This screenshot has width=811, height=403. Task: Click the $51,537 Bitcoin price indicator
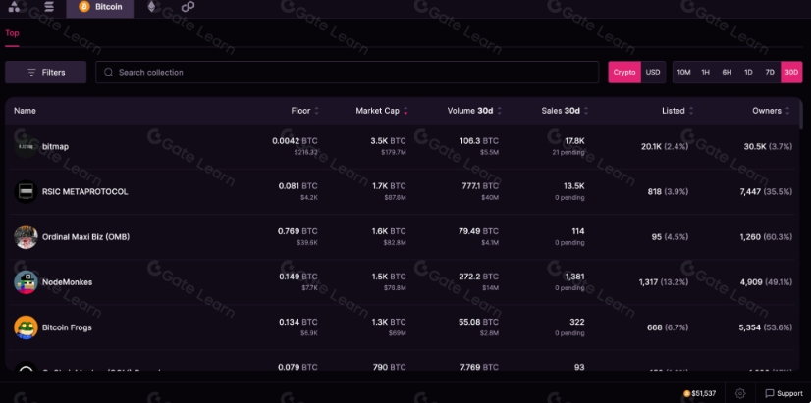700,394
